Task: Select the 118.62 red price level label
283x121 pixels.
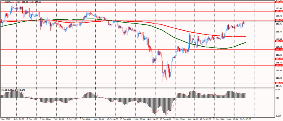Action: point(279,65)
